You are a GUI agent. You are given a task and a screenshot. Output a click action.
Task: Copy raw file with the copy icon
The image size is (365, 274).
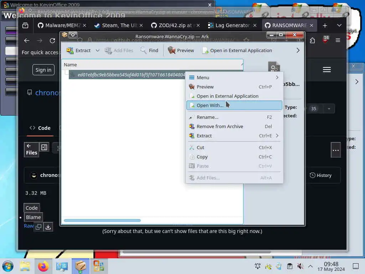click(38, 227)
